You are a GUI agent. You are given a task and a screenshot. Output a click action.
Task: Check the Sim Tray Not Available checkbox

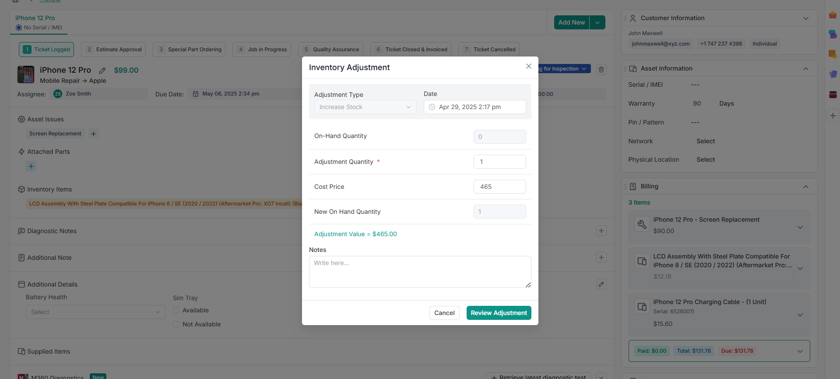[176, 324]
